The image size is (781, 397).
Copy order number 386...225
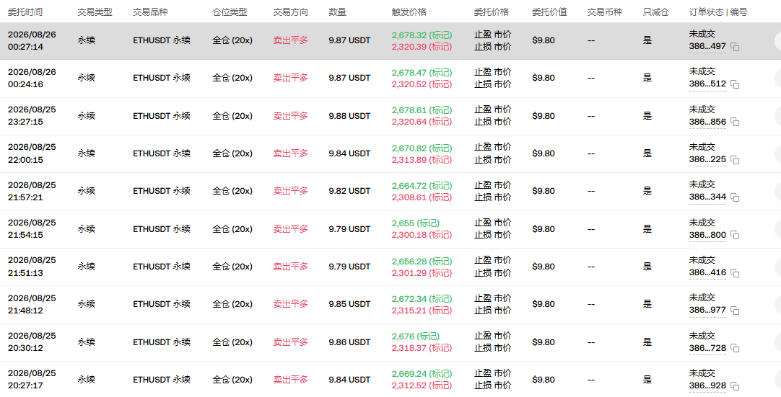(735, 160)
